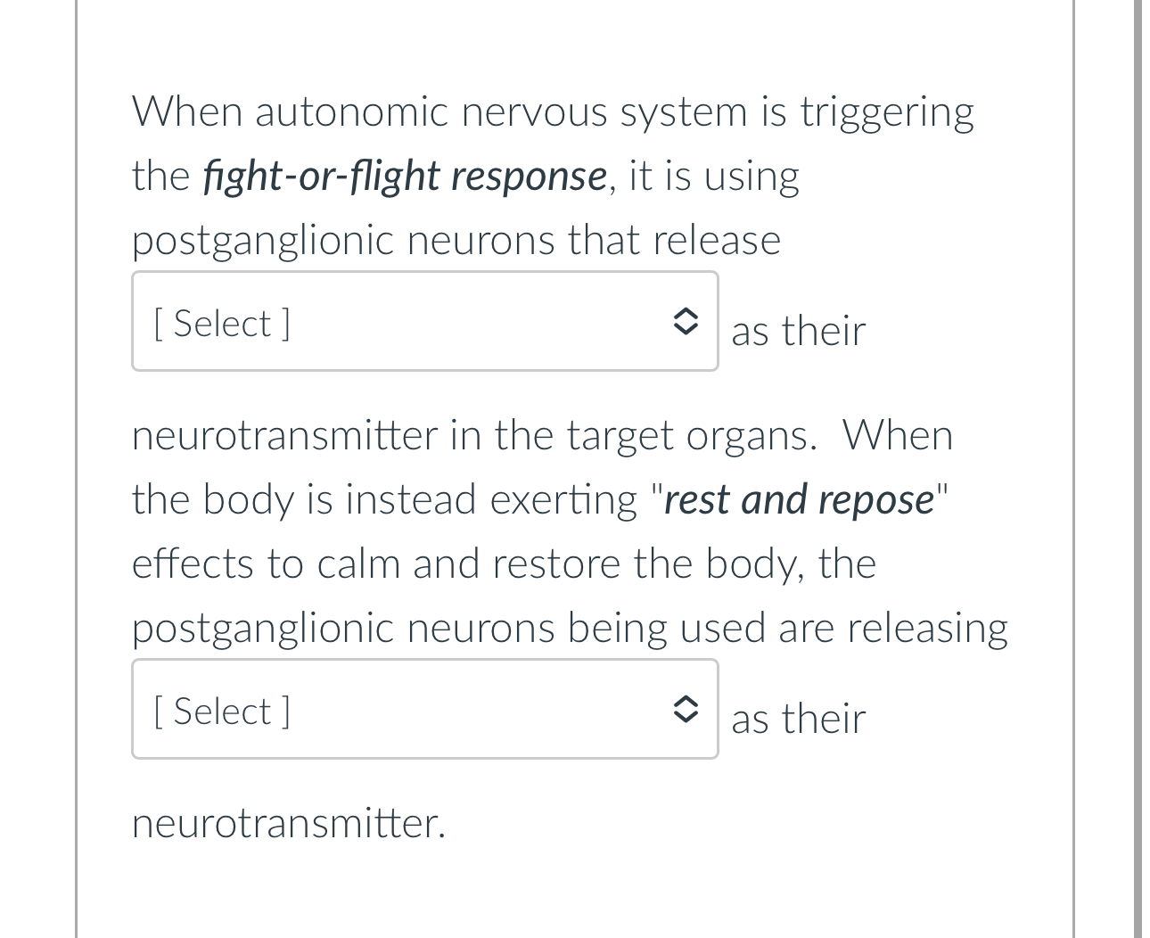The image size is (1150, 938).
Task: Click the bolded fight-or-flight response text
Action: pos(403,176)
